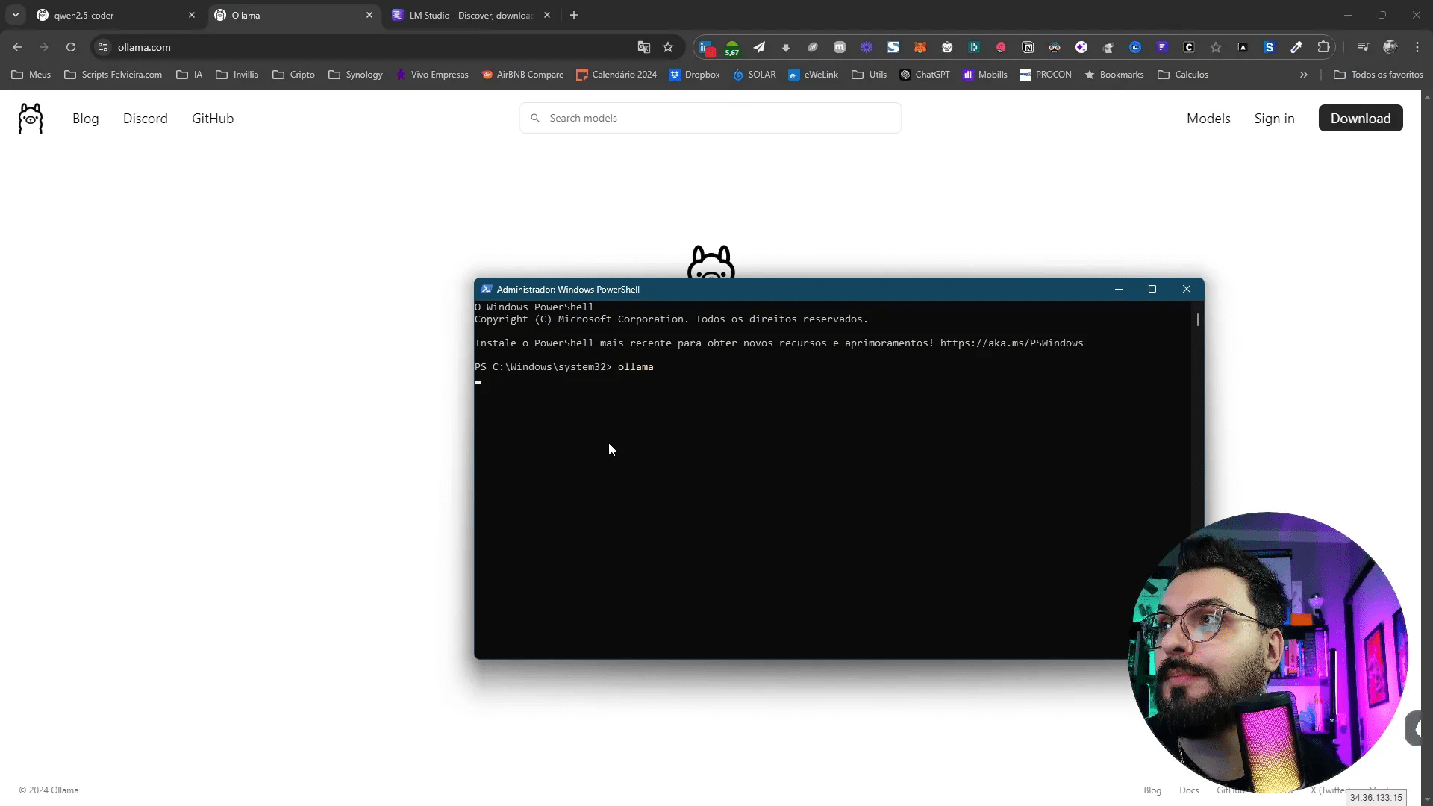Click the aka.ms/PSWindows URL in PowerShell
The height and width of the screenshot is (806, 1433).
(1011, 343)
